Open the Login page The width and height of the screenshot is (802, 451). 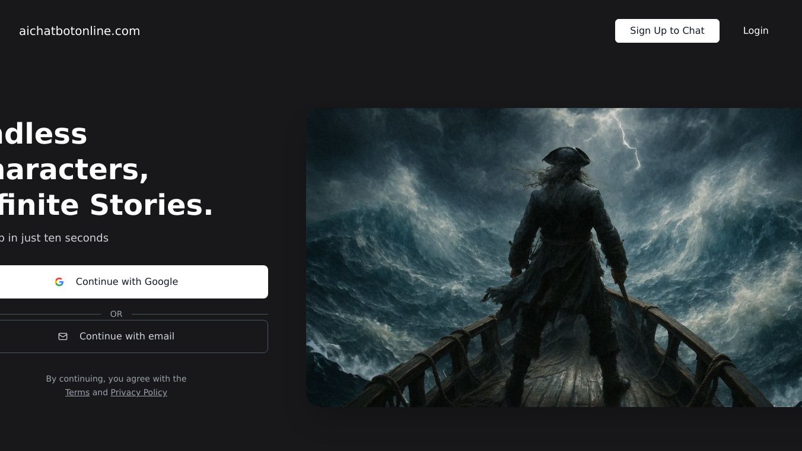tap(756, 31)
